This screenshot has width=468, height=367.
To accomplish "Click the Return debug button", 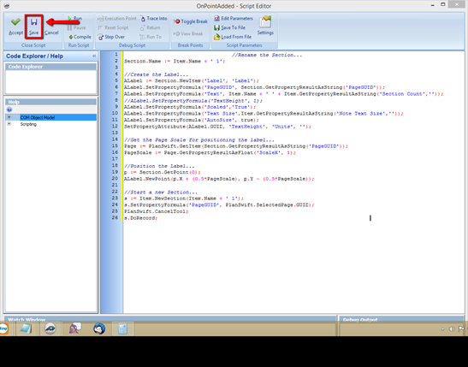I will [x=150, y=27].
